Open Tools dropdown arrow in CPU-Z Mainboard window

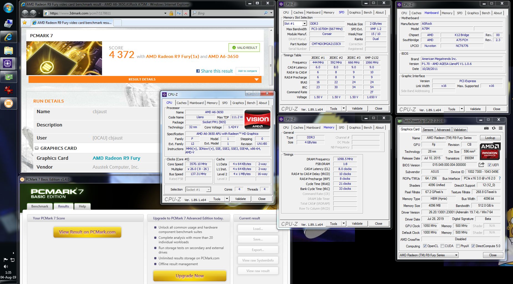(x=462, y=109)
